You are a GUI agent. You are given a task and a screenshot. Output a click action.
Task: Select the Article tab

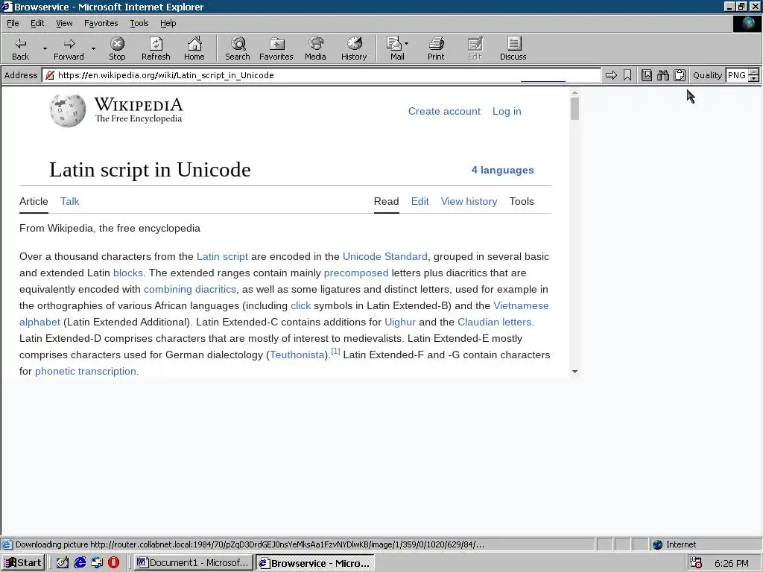click(x=34, y=201)
